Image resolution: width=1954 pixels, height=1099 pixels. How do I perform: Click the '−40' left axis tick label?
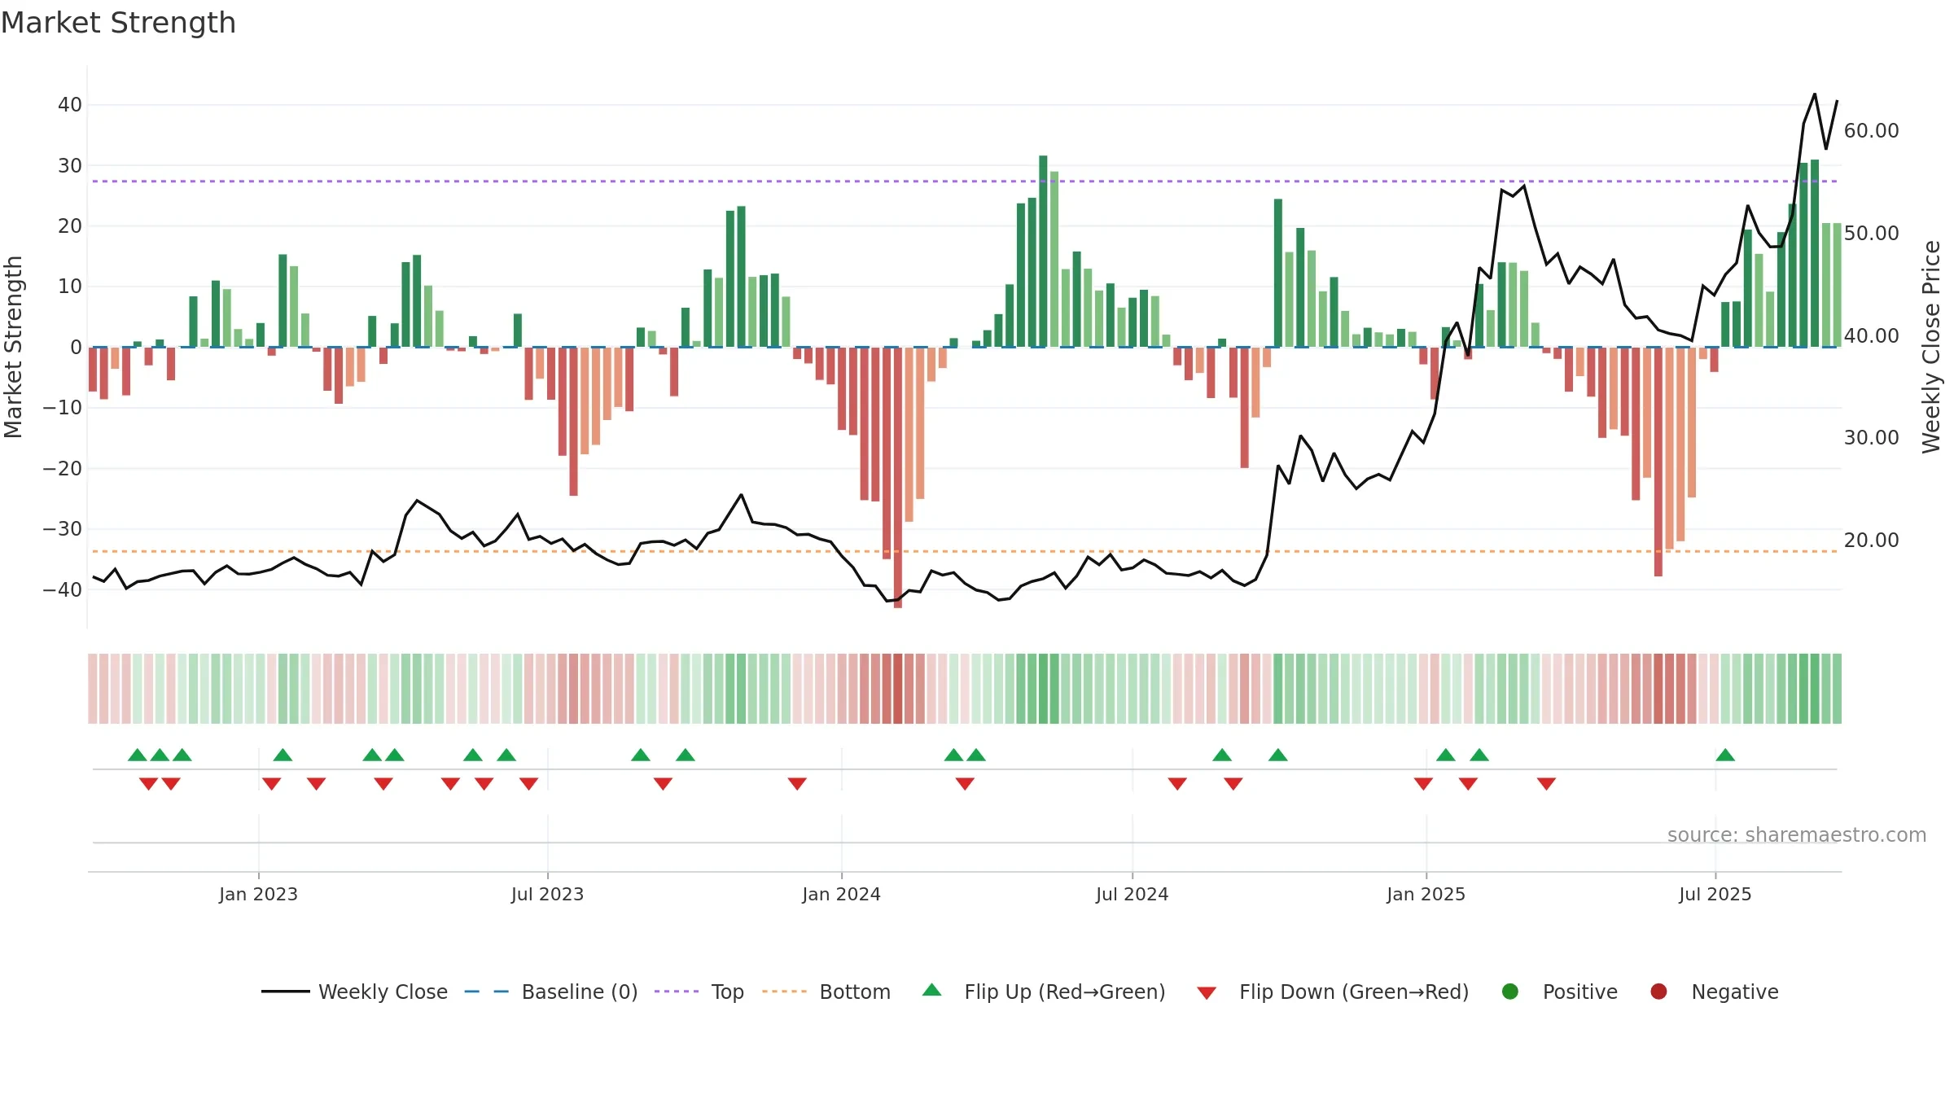[x=63, y=590]
